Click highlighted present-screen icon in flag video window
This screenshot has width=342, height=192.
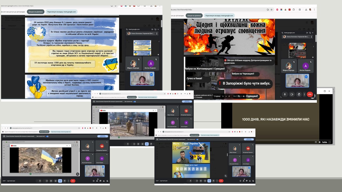pyautogui.click(x=60, y=181)
